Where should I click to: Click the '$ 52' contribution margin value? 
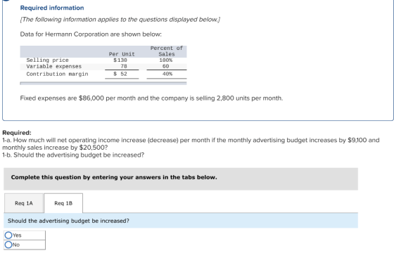[x=120, y=74]
